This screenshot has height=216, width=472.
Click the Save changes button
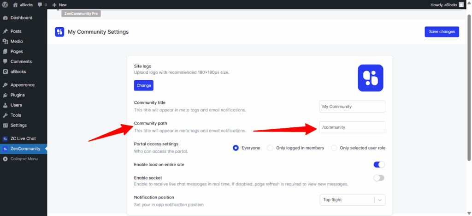click(x=442, y=32)
